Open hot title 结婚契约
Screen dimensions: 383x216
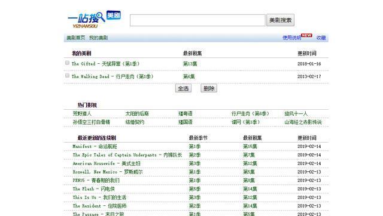tap(135, 122)
